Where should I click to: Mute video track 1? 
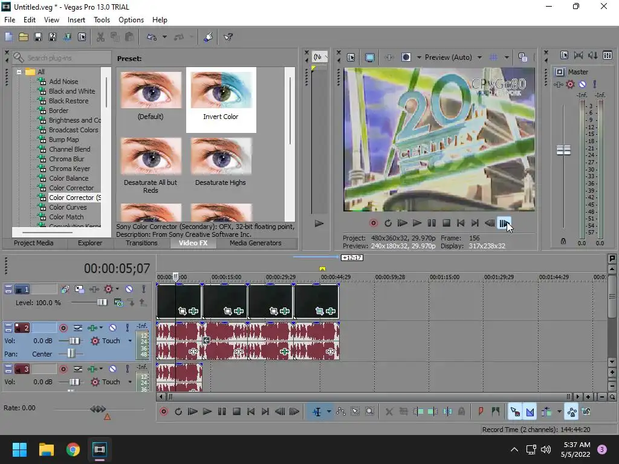pyautogui.click(x=129, y=289)
